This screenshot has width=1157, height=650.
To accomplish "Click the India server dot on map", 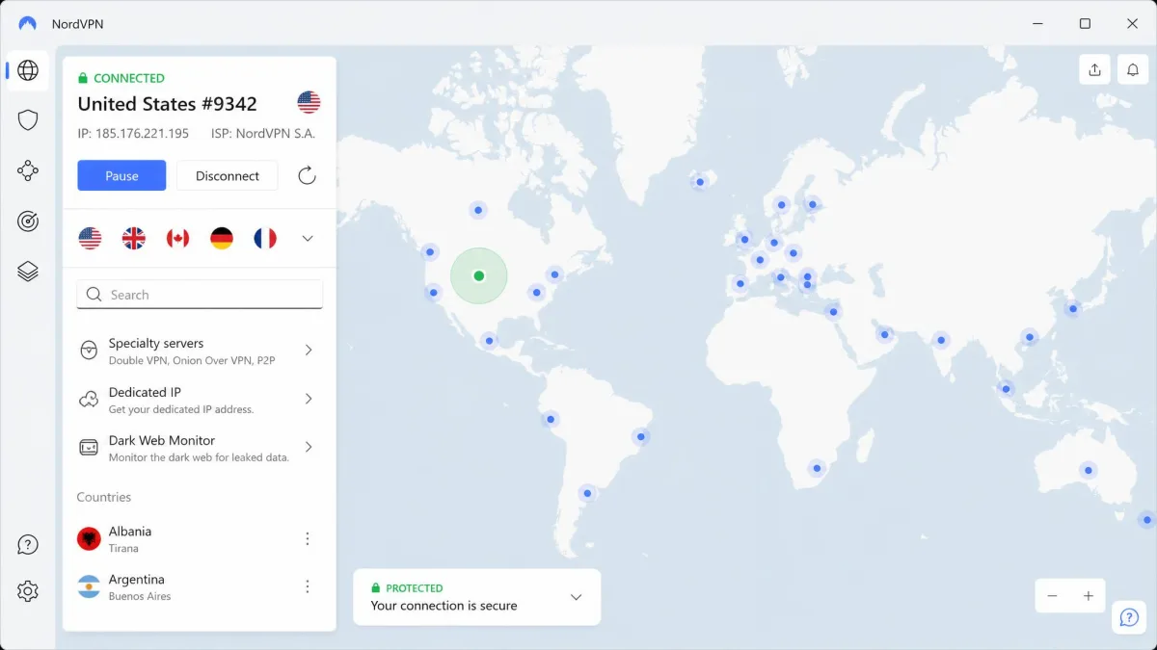I will pyautogui.click(x=940, y=339).
